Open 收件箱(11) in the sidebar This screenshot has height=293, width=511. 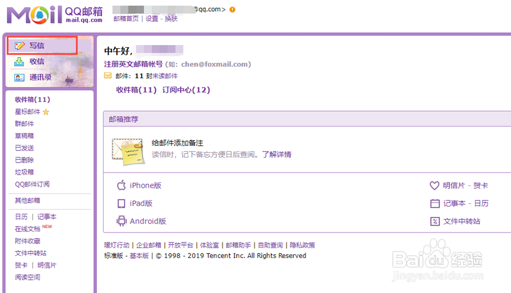tap(33, 99)
